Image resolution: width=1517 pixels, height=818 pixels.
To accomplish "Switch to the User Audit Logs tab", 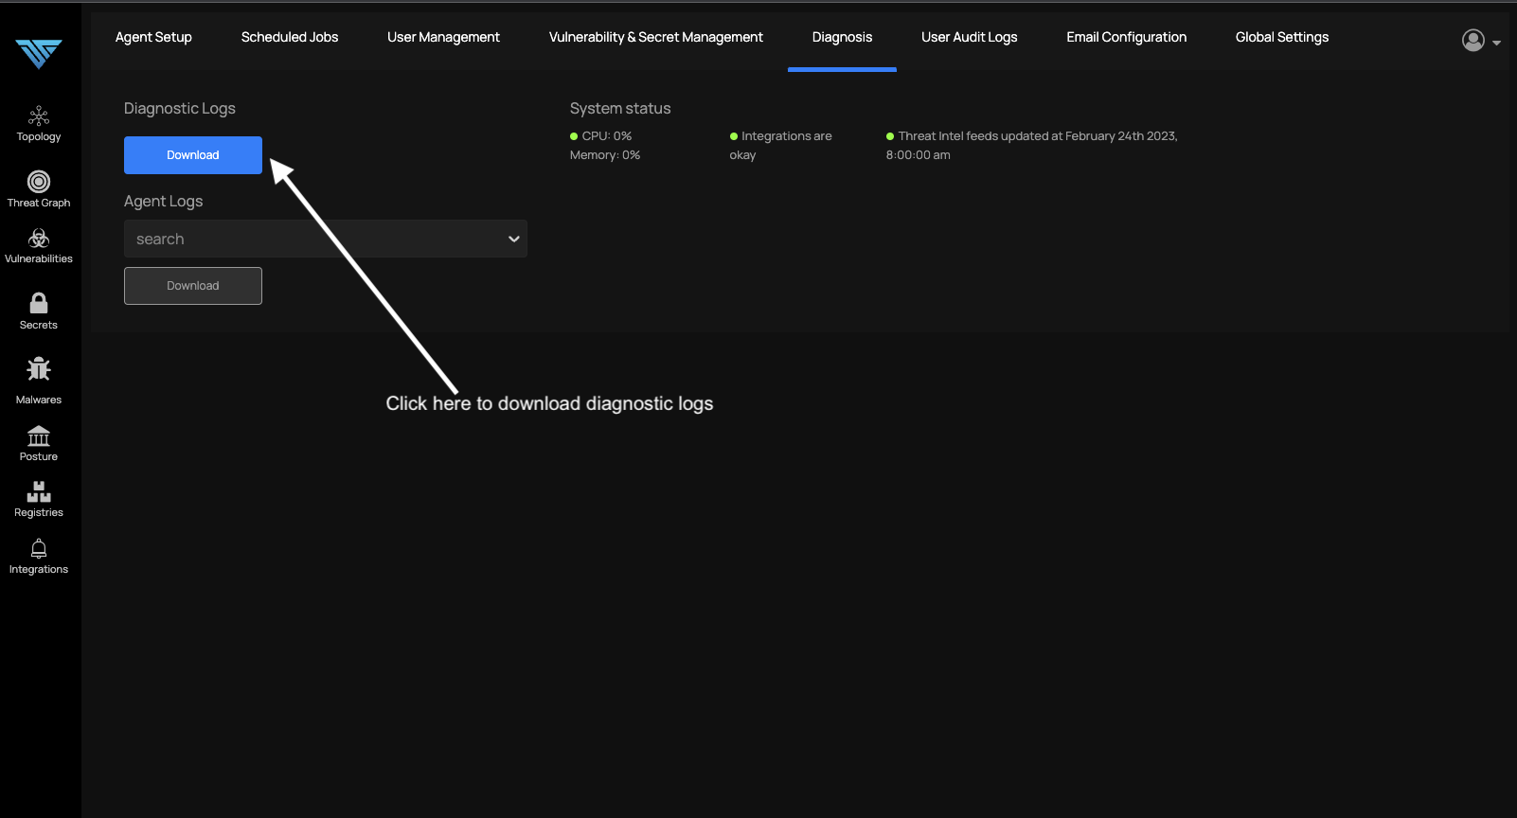I will click(970, 37).
